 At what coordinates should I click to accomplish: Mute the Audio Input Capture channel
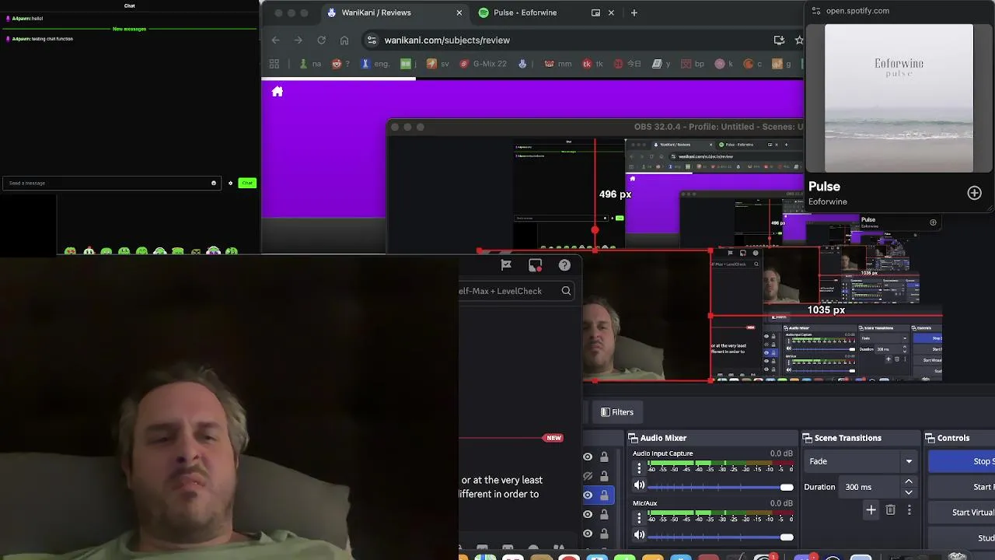point(640,485)
